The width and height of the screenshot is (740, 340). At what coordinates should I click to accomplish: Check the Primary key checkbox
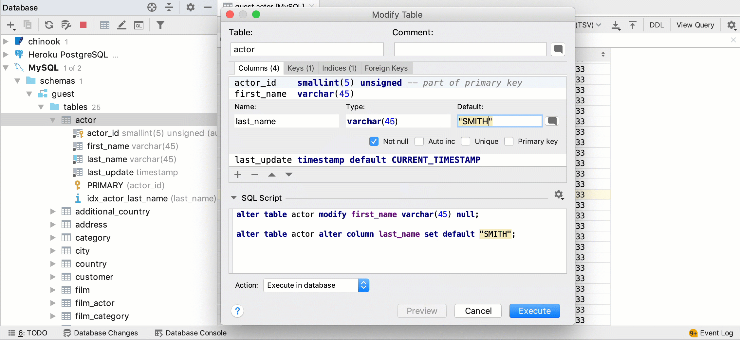[x=509, y=141]
